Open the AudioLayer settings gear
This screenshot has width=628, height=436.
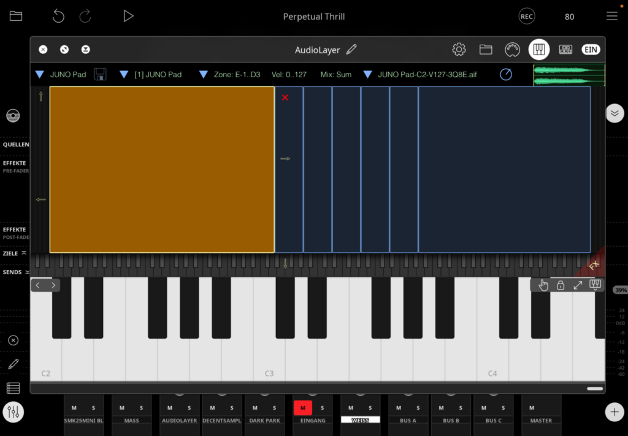[459, 50]
